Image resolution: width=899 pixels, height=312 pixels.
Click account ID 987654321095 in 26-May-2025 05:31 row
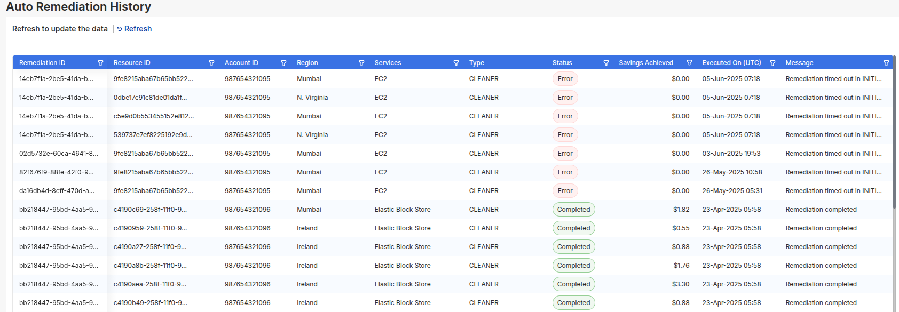(x=248, y=191)
